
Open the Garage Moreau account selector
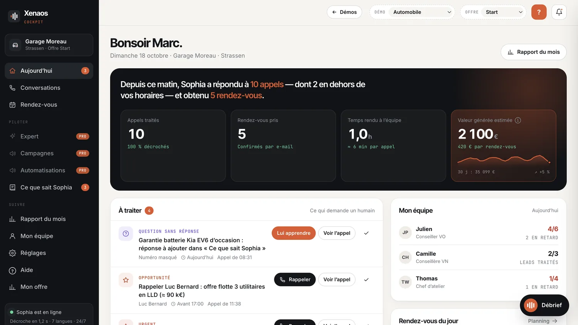click(49, 45)
